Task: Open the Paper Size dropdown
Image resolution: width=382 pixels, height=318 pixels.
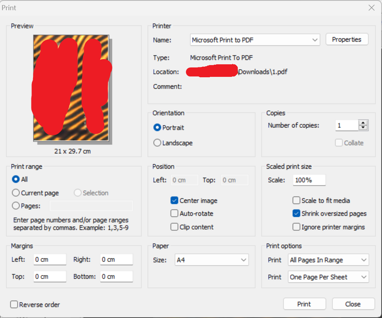Action: pyautogui.click(x=212, y=260)
